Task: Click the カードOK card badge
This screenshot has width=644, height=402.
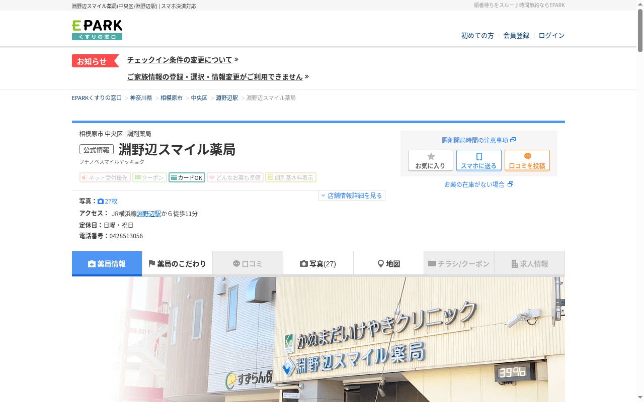Action: 187,177
